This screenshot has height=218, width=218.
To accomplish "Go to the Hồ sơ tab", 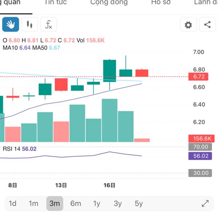I will (161, 3).
